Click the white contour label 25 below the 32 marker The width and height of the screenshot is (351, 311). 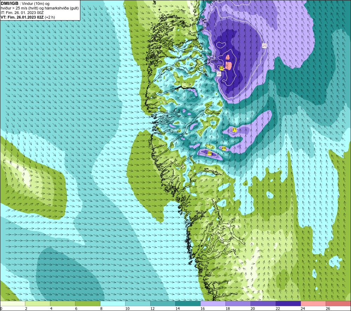click(219, 74)
